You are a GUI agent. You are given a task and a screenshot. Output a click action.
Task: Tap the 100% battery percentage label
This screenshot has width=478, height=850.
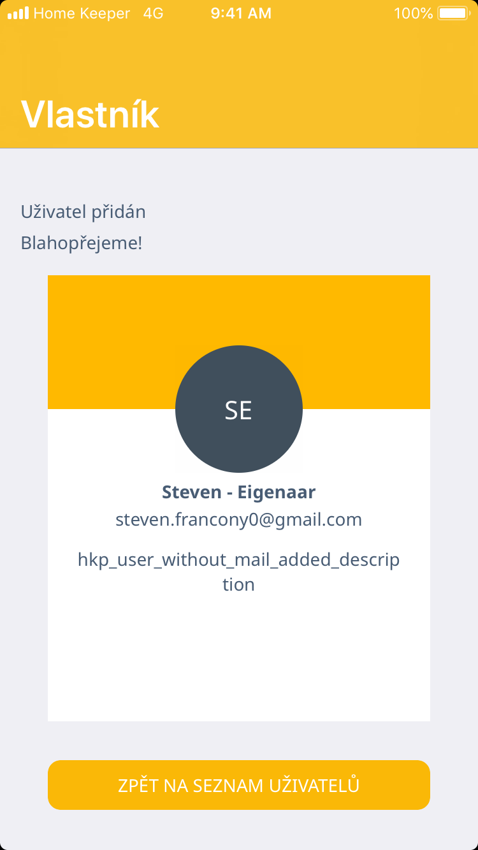(x=413, y=13)
